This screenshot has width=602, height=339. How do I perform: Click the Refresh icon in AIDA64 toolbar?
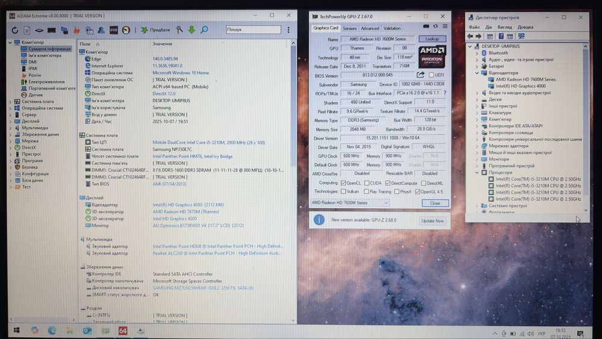click(x=14, y=30)
